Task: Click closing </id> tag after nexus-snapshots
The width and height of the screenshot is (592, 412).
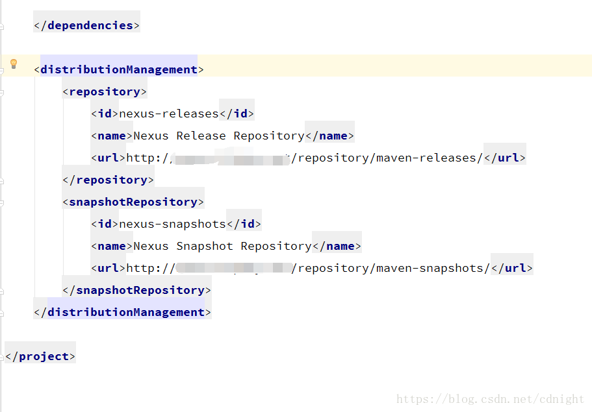Action: click(244, 224)
